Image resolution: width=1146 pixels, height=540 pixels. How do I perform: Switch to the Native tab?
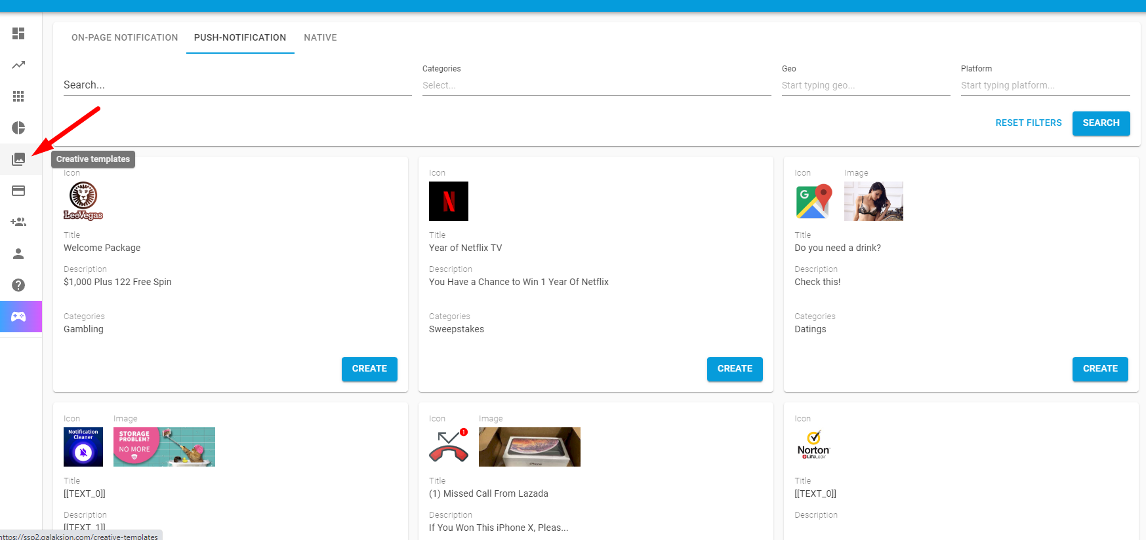[x=320, y=37]
